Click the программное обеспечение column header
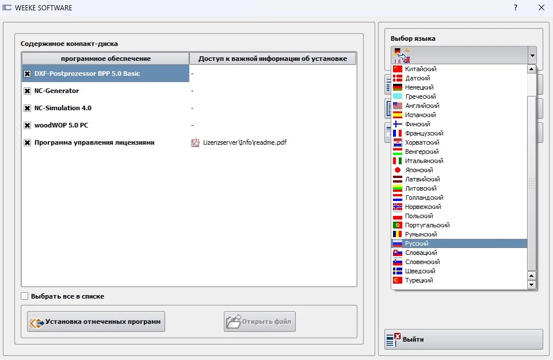Image resolution: width=553 pixels, height=360 pixels. click(105, 59)
